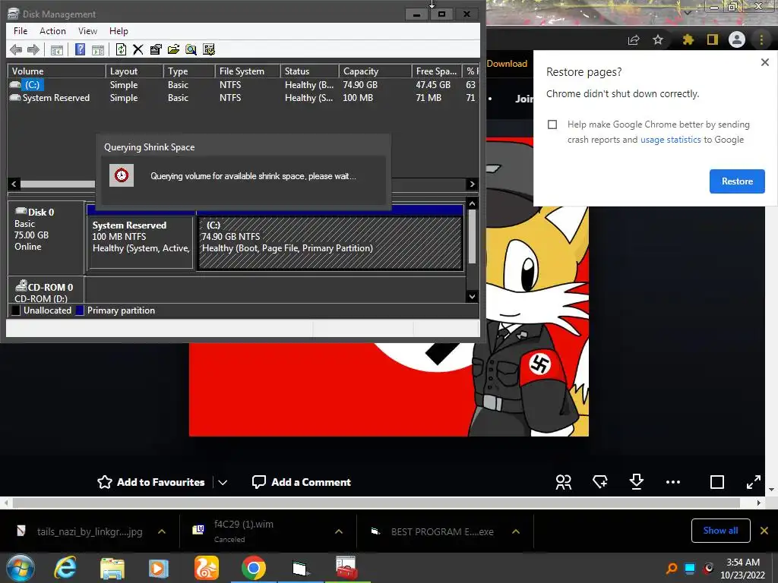Open the Help menu in Disk Management

[x=119, y=30]
